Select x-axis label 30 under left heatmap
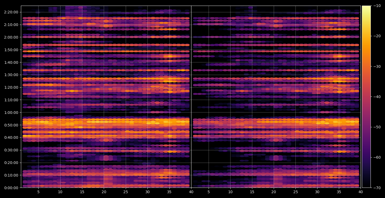 (x=147, y=192)
